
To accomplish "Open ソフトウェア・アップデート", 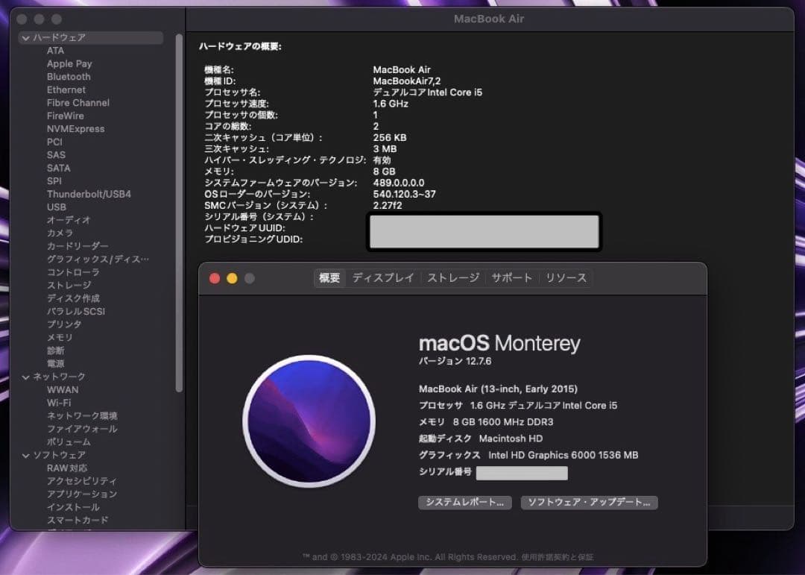I will (589, 503).
